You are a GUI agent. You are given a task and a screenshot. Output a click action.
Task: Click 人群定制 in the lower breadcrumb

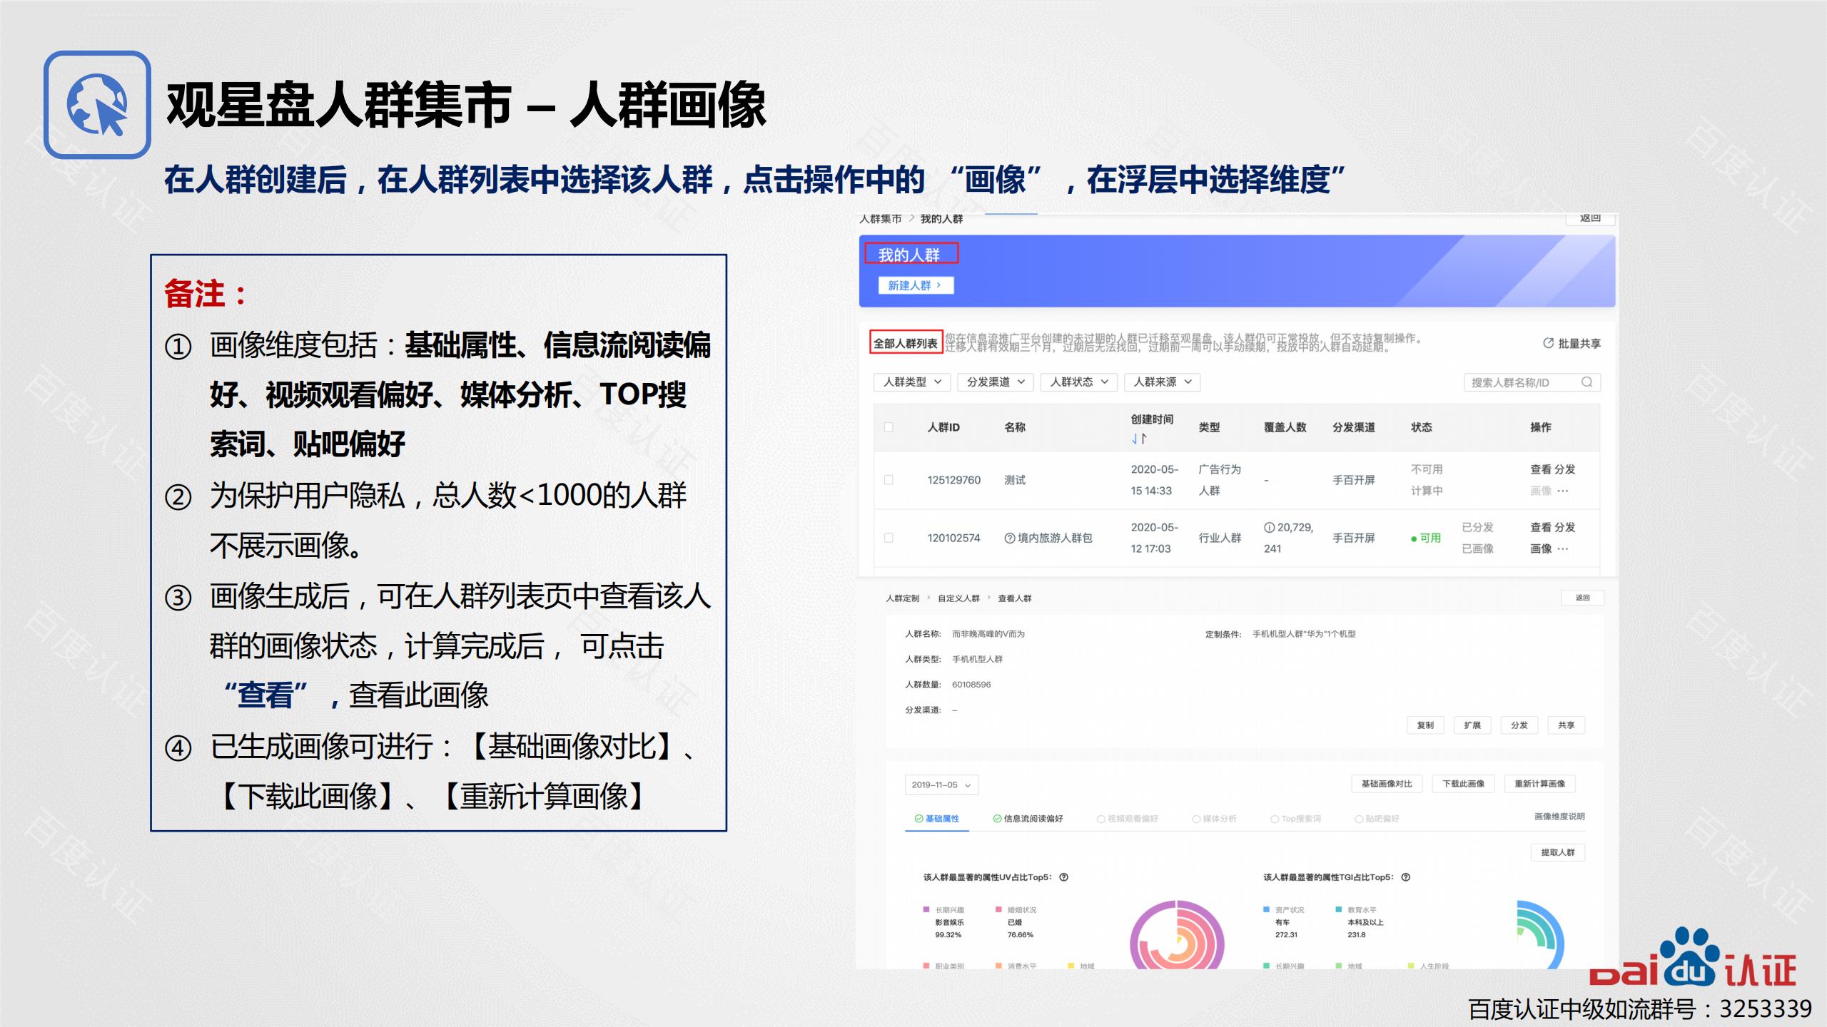tap(903, 598)
